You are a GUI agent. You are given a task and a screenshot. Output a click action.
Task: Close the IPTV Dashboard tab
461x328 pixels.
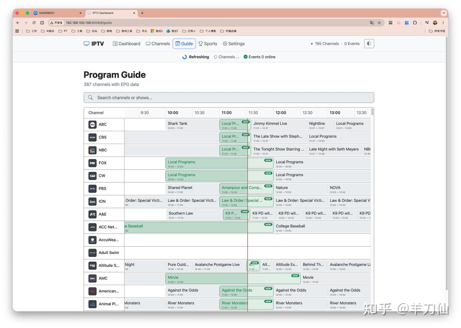pyautogui.click(x=133, y=13)
